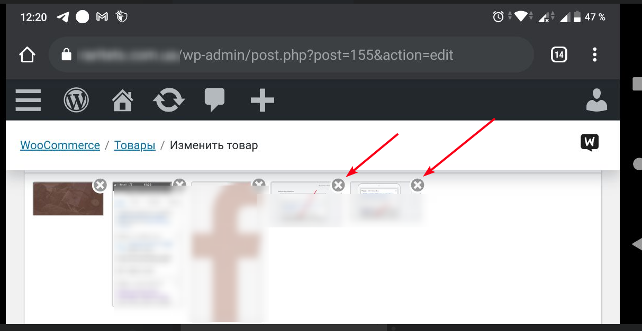Click the WordPress logo icon
Image resolution: width=642 pixels, height=331 pixels.
tap(76, 99)
